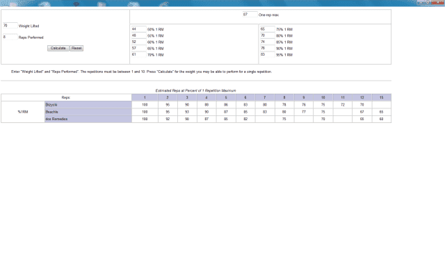Screen dimensions: 445x278
Task: Focus the 70% 1 RM field
Action: 138,54
